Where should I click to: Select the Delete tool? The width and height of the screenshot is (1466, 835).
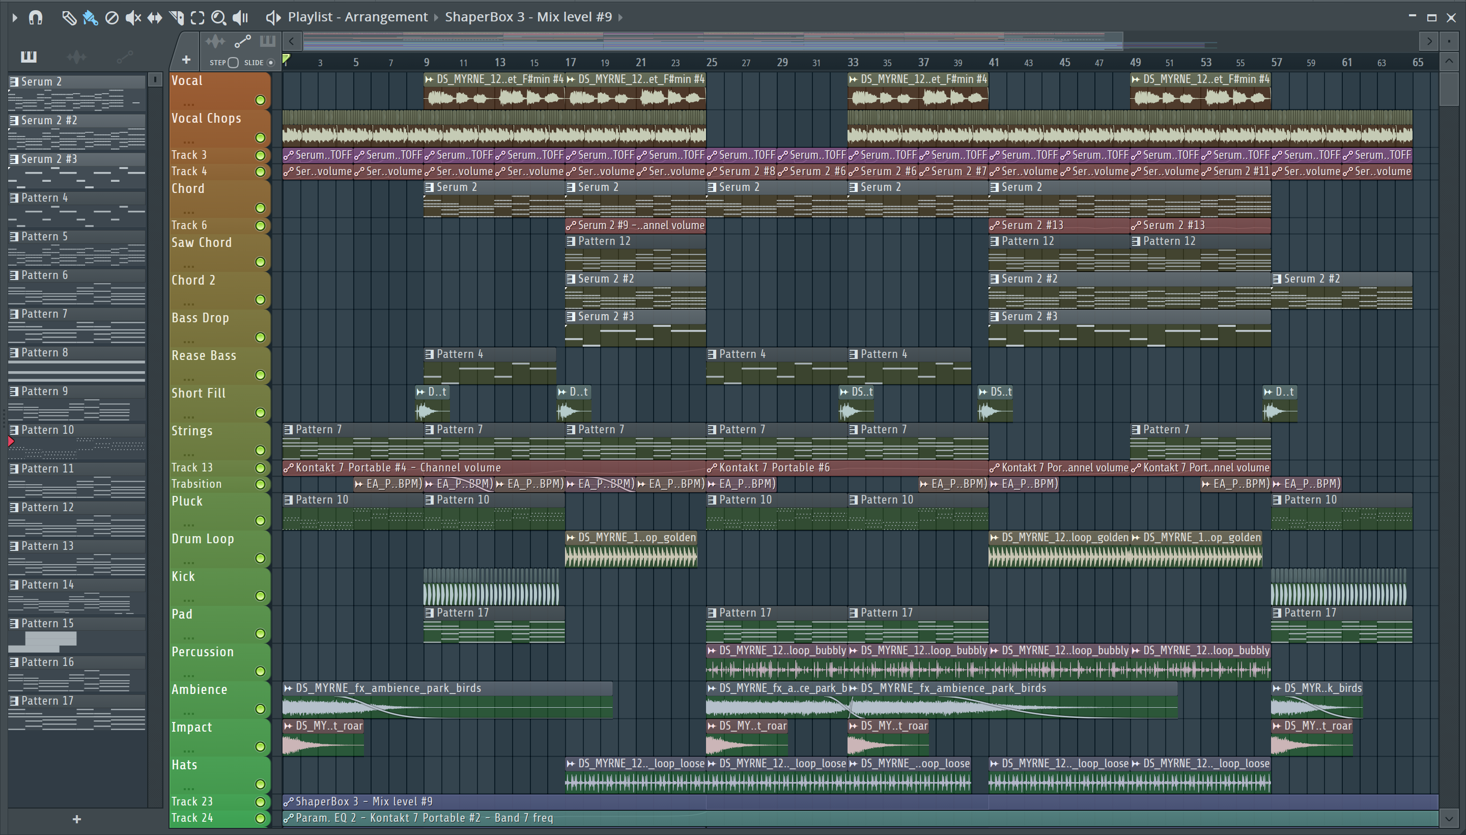(112, 18)
